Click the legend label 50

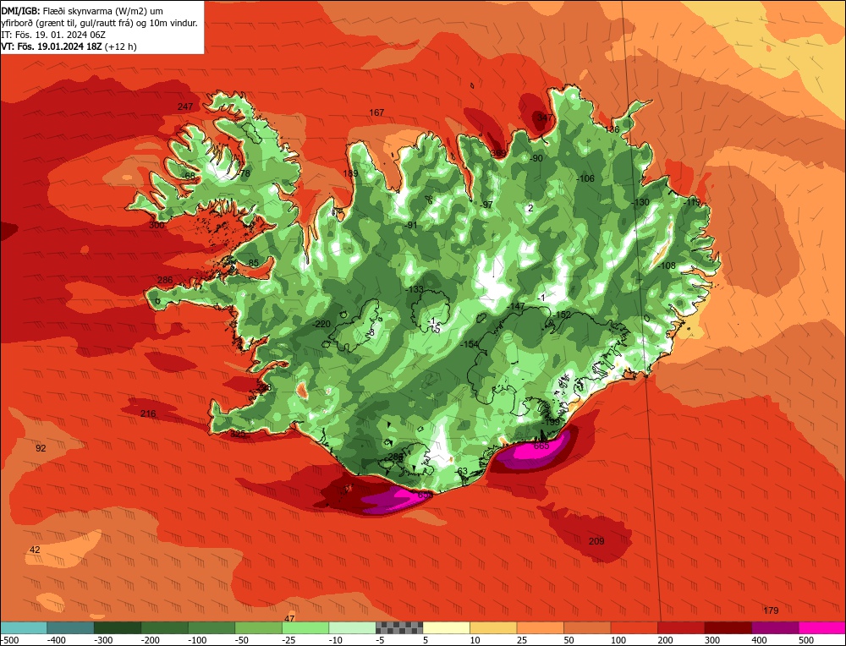click(x=569, y=640)
